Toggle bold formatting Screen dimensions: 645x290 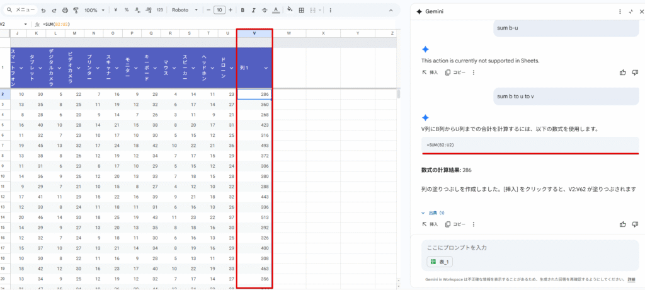coord(243,10)
